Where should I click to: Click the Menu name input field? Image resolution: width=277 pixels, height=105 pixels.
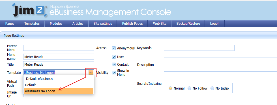[59, 57]
